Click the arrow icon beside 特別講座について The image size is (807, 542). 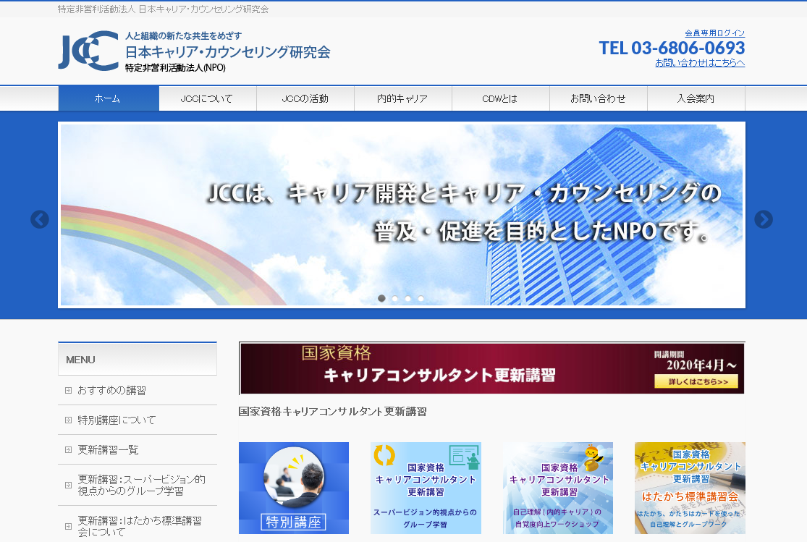click(x=68, y=420)
